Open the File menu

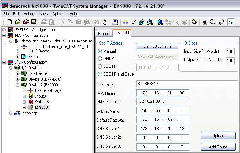tap(6, 14)
